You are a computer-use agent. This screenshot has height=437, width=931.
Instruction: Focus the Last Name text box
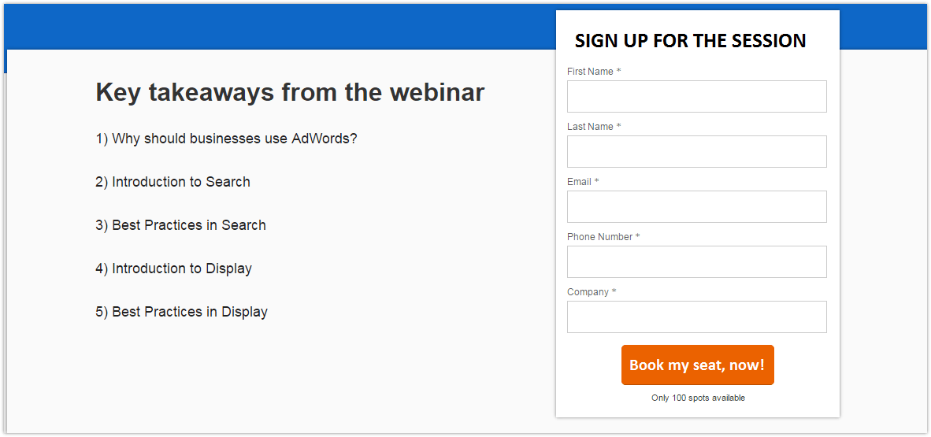tap(696, 152)
